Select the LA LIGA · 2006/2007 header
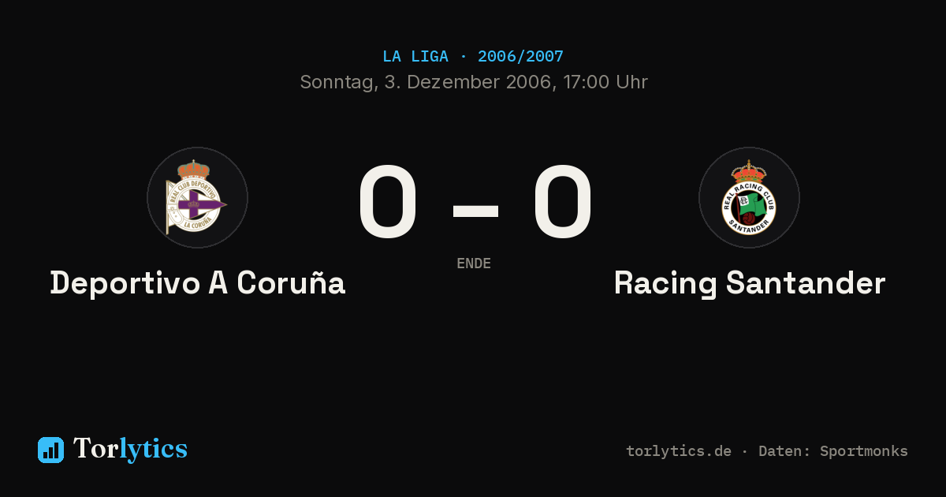Screen dimensions: 946x497 click(x=473, y=57)
